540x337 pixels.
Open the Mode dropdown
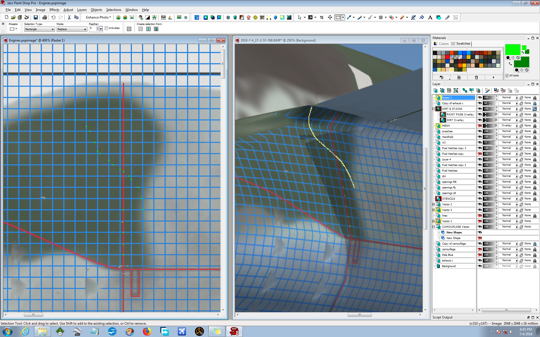72,29
